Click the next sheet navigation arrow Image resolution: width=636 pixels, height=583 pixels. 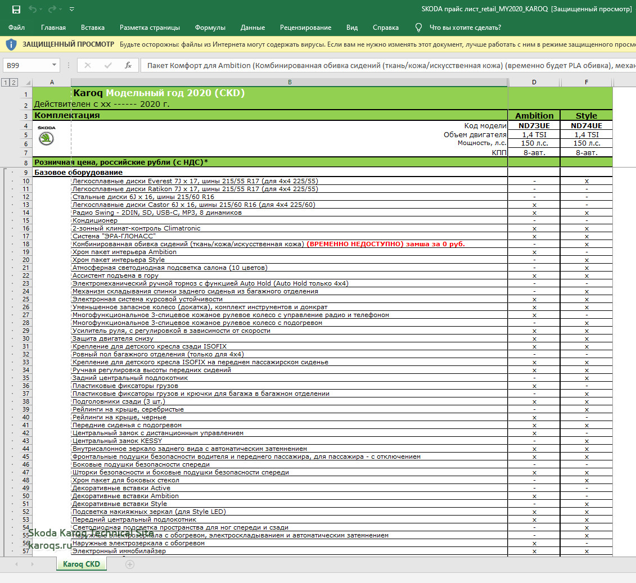pyautogui.click(x=33, y=564)
